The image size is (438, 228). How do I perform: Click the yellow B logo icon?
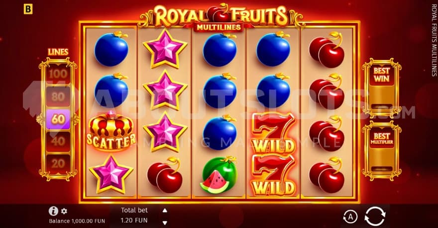pos(28,9)
